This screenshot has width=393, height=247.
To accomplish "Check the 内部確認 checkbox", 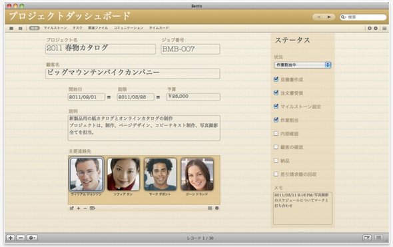I will [x=276, y=134].
